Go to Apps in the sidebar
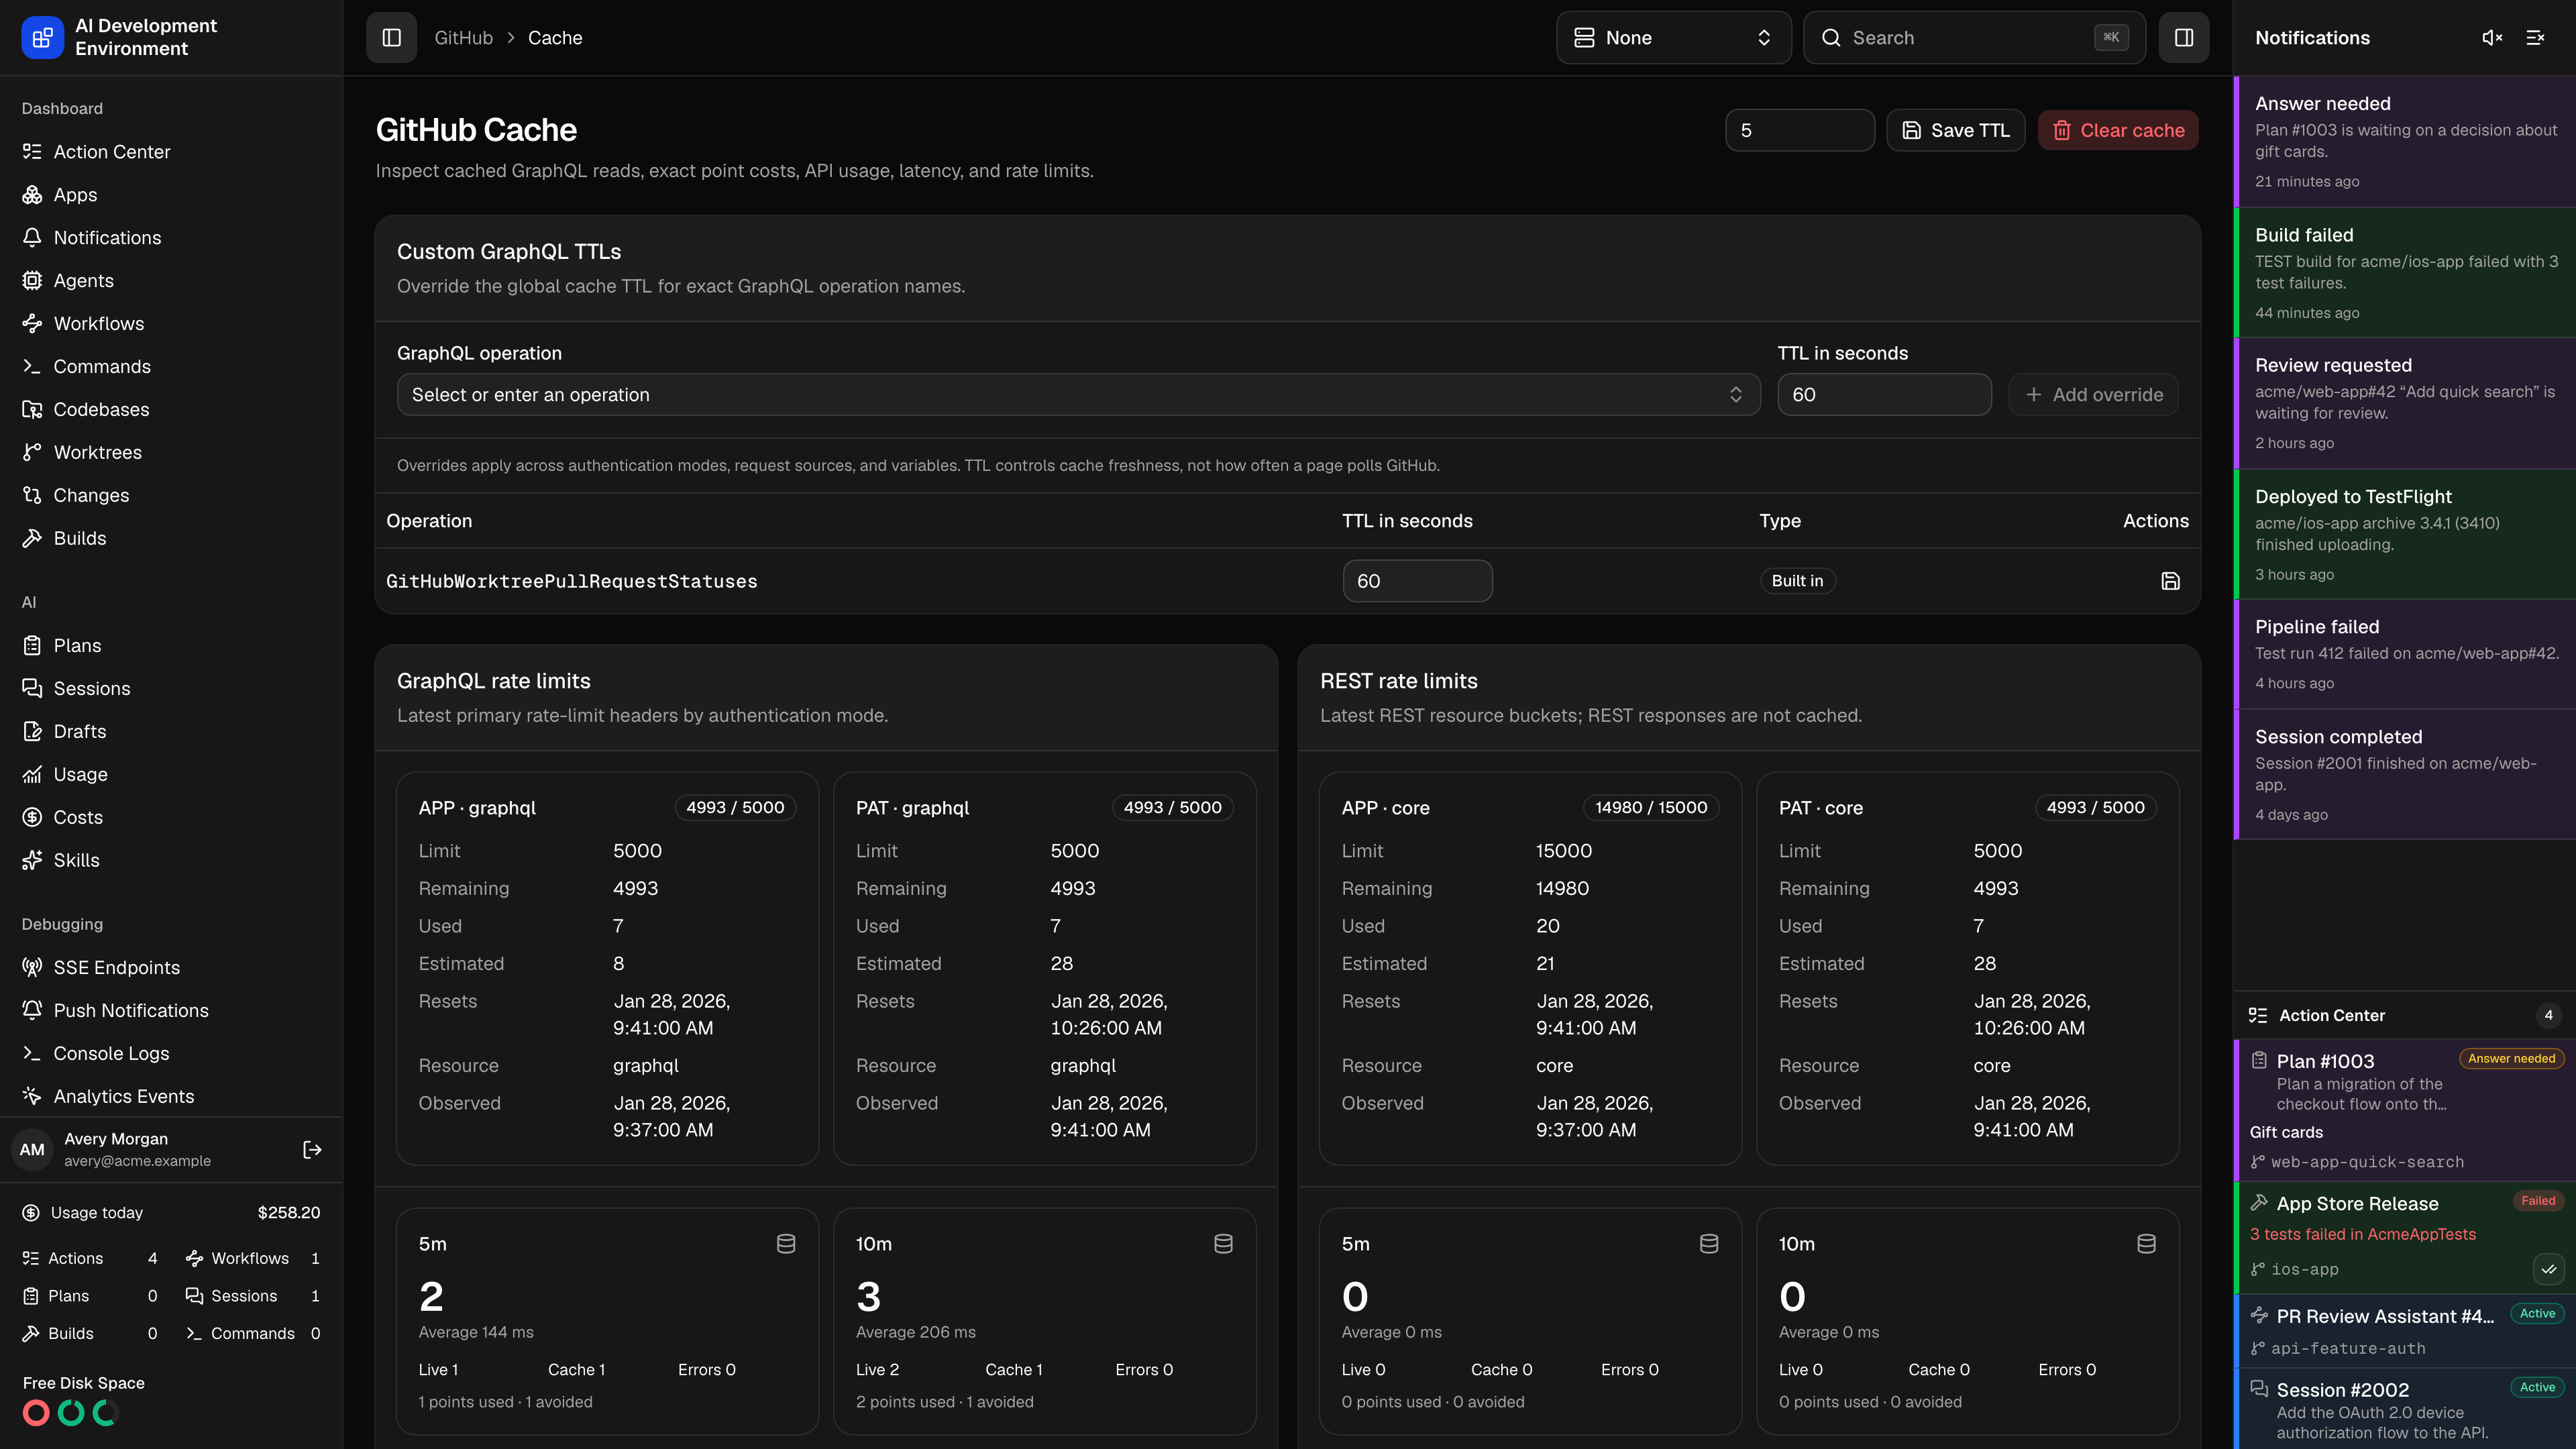 click(x=171, y=195)
